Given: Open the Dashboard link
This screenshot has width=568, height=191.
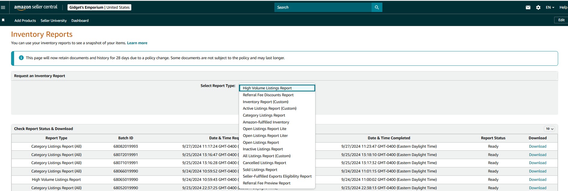Looking at the screenshot, I should tap(80, 21).
